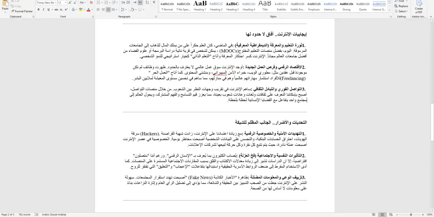Align text right

click(108, 10)
